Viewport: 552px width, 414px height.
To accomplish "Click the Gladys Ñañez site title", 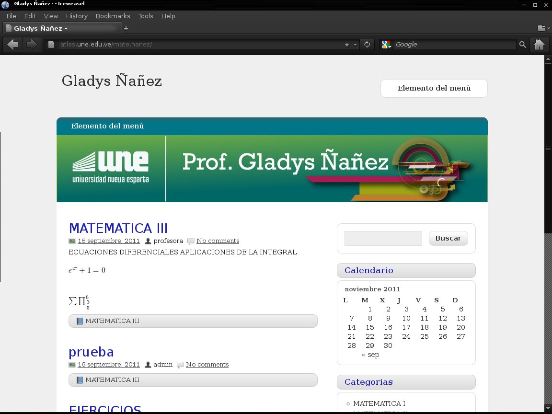I will (x=112, y=81).
